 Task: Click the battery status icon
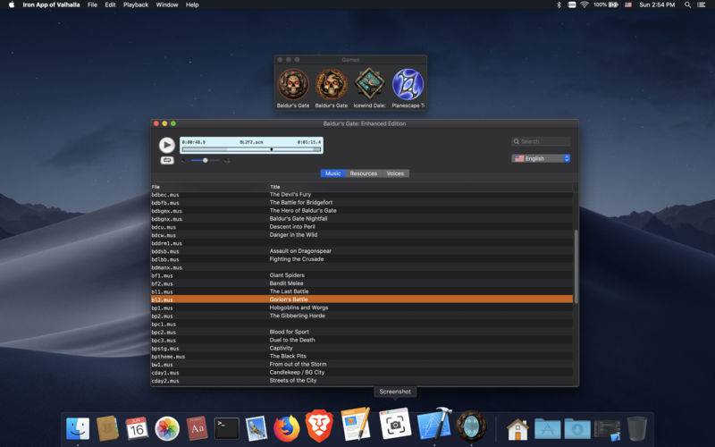point(613,4)
